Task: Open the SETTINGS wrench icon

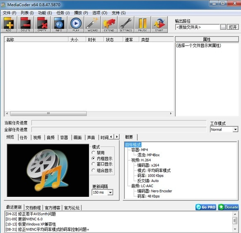Action: (126, 24)
